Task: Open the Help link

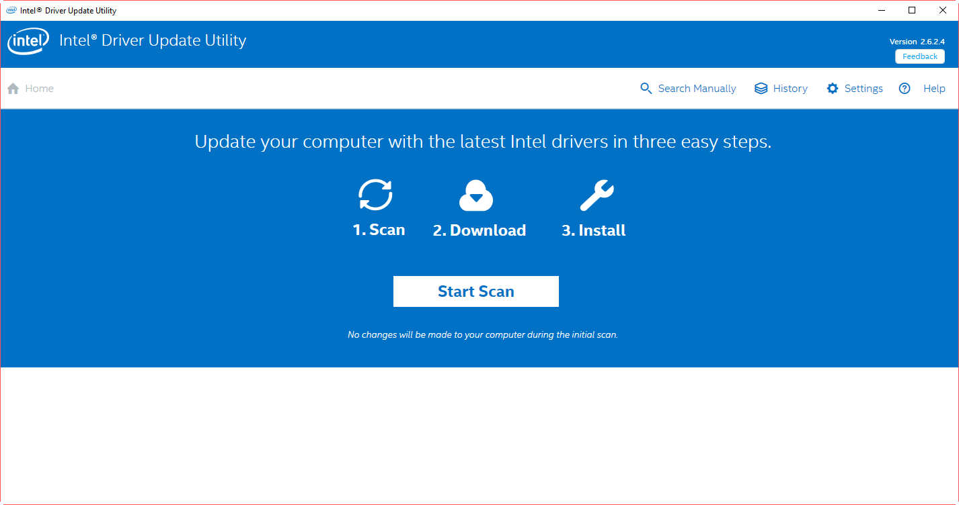Action: [x=934, y=89]
